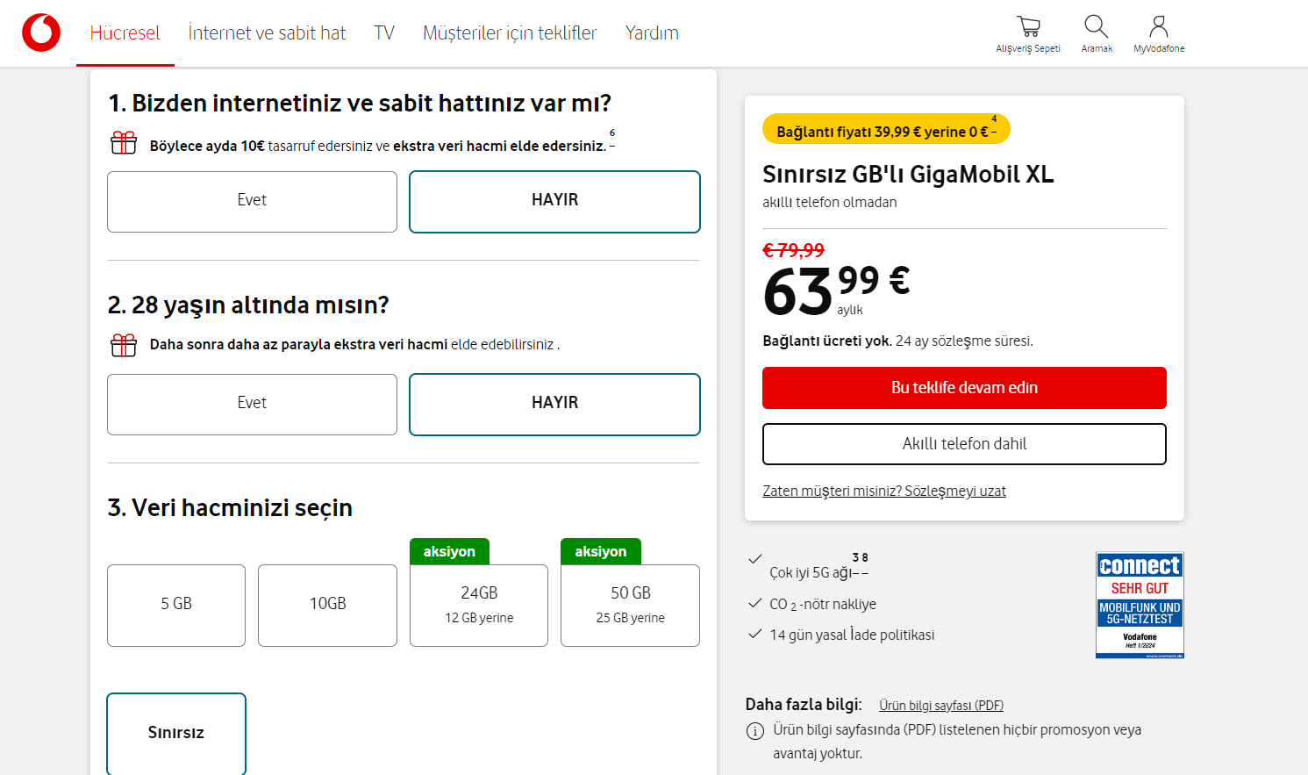Click the Vodafone logo
The image size is (1308, 775).
coord(41,32)
